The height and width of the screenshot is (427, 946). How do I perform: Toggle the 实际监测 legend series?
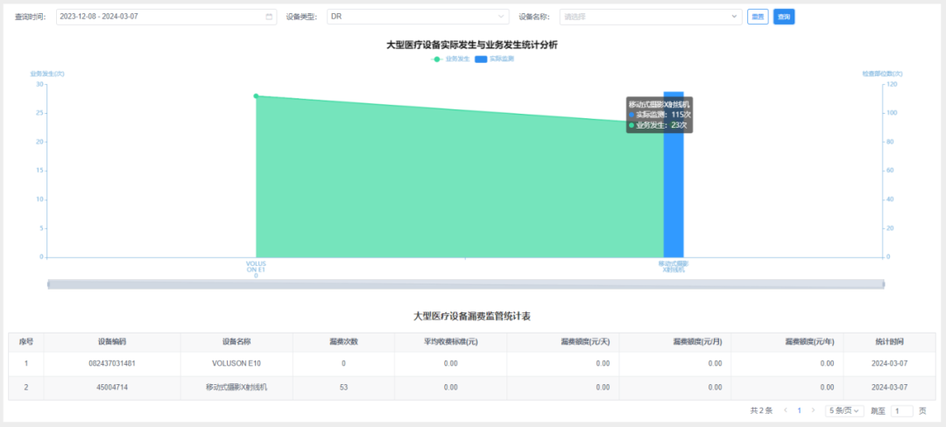point(494,59)
